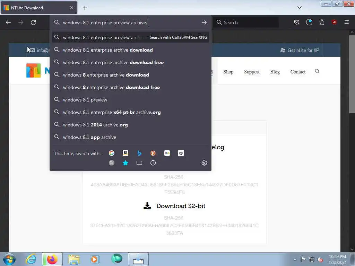Screen dimensions: 355x266
Task: Select 'windows 8.1 enterprise x64 pt-br archive.org'
Action: click(131, 112)
